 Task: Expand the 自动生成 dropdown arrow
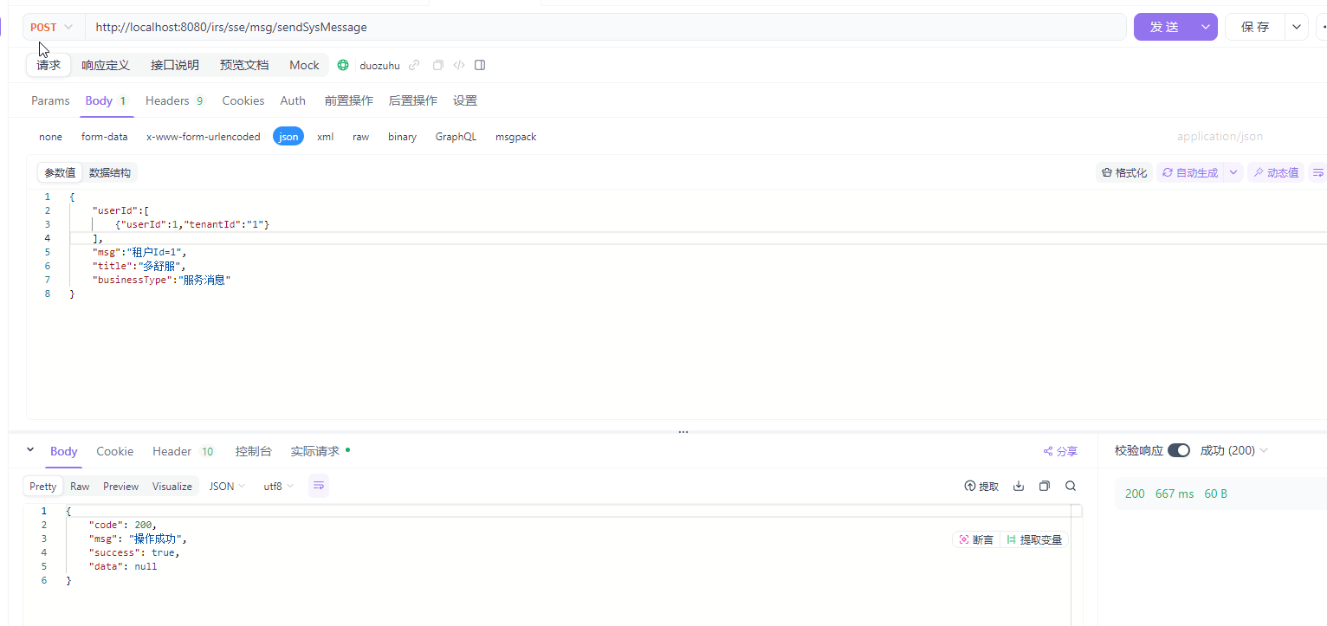1233,172
